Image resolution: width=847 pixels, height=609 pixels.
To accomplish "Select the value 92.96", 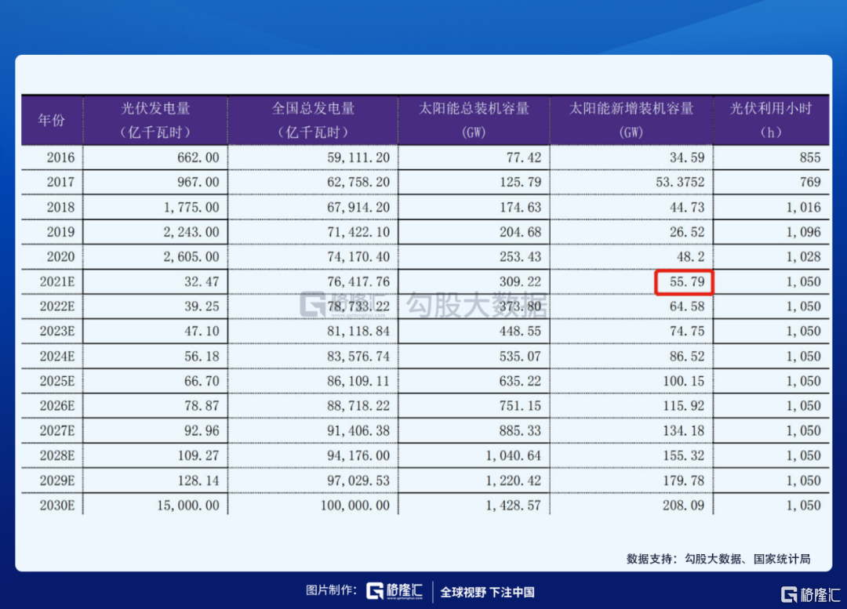I will click(202, 431).
